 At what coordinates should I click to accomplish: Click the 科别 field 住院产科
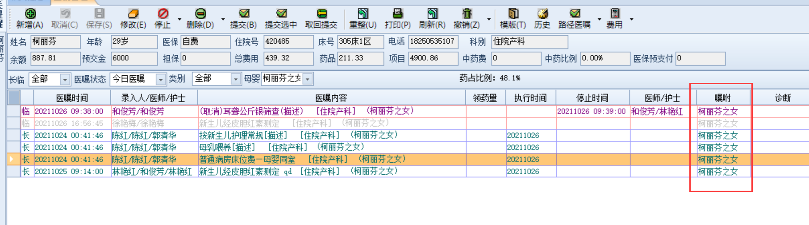point(530,42)
